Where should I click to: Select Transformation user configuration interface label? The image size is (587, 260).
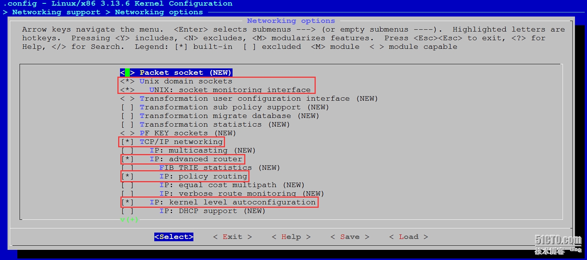pyautogui.click(x=259, y=98)
